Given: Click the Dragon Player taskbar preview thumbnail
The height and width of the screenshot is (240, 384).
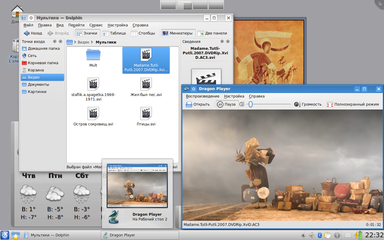Looking at the screenshot, I should coord(137,186).
